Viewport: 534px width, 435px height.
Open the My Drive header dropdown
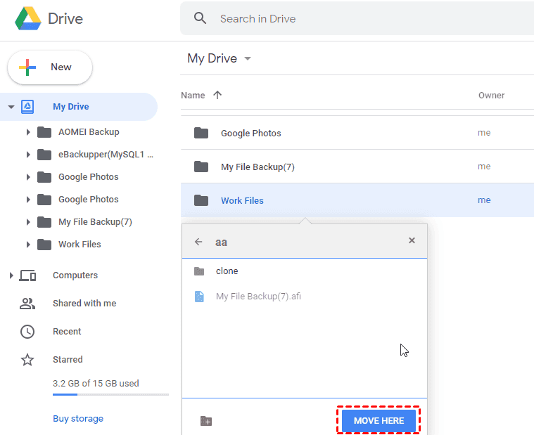[247, 59]
